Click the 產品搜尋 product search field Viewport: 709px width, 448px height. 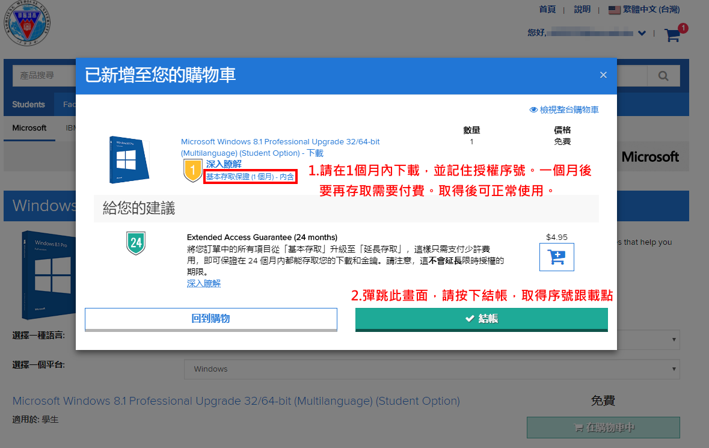[45, 76]
